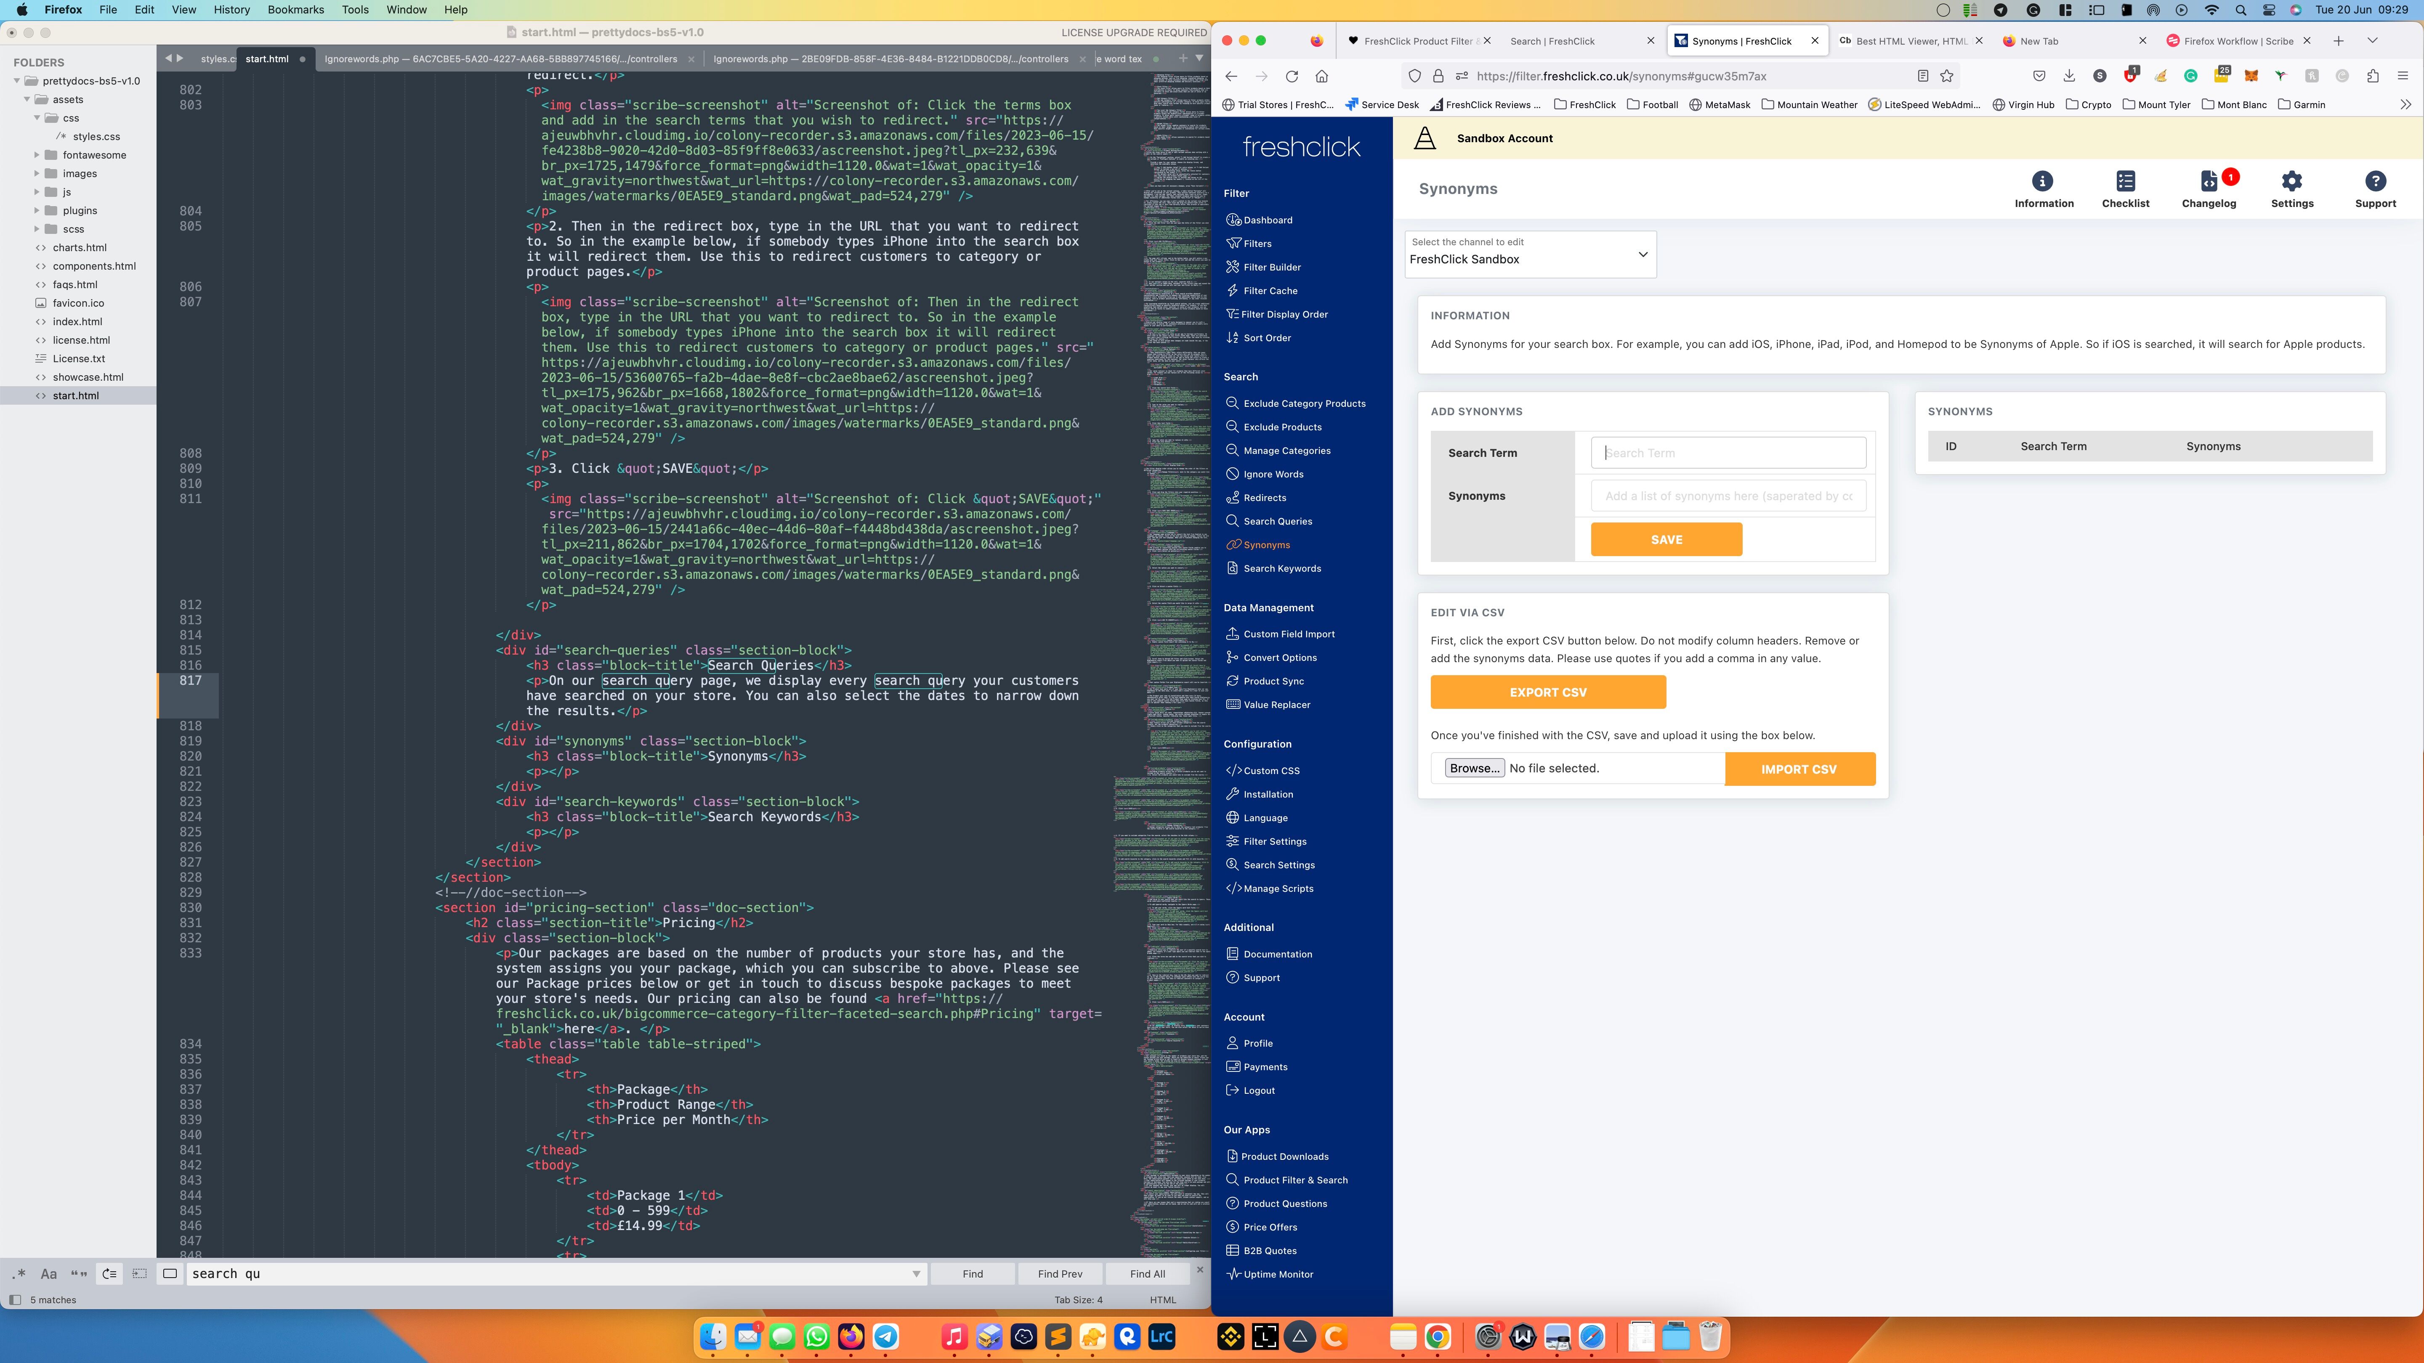Expand the scss folder
This screenshot has height=1363, width=2424.
(37, 230)
